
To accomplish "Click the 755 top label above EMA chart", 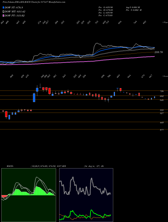I will pyautogui.click(x=97, y=23).
